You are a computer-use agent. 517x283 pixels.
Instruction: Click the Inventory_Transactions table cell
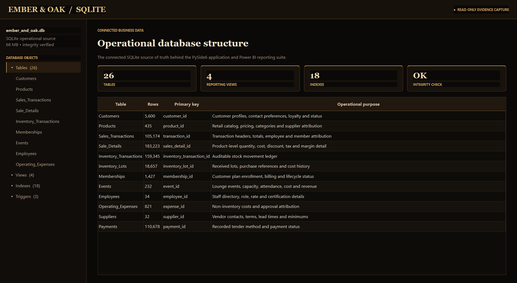tap(121, 156)
